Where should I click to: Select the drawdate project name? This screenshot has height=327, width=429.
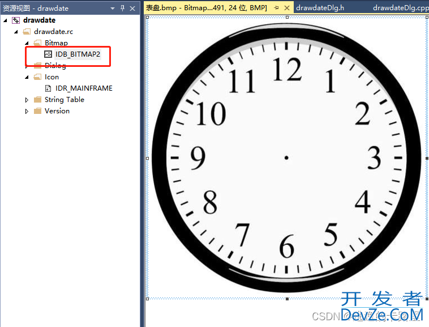39,20
